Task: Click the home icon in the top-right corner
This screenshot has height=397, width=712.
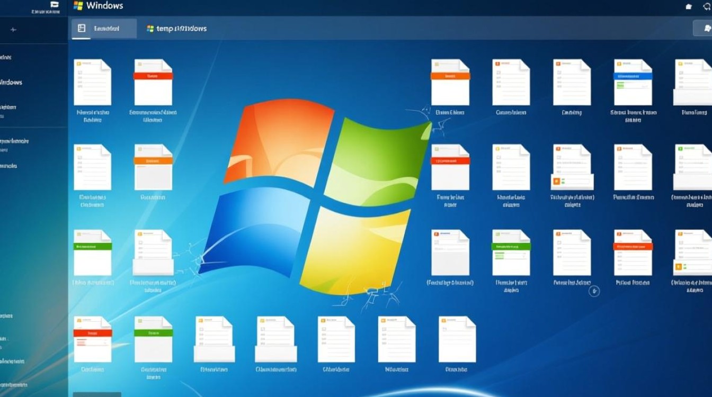Action: tap(688, 6)
